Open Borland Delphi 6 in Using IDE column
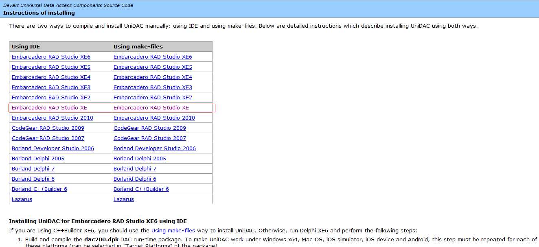 tap(33, 179)
